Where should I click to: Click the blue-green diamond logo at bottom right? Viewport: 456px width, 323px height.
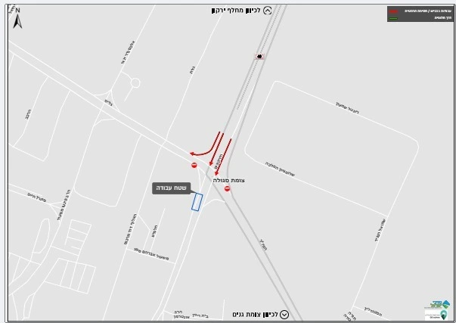(x=445, y=304)
